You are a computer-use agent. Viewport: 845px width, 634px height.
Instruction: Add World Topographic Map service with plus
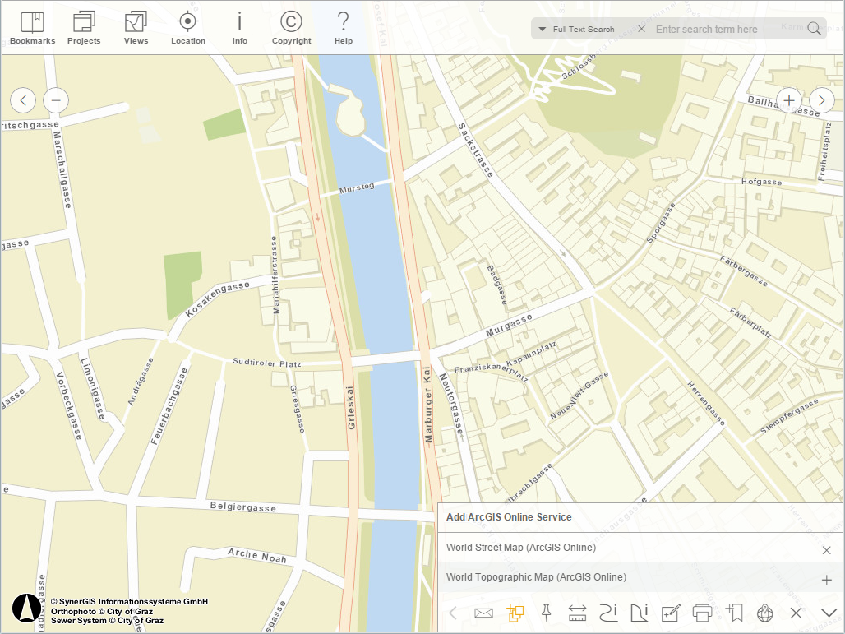[x=826, y=579]
